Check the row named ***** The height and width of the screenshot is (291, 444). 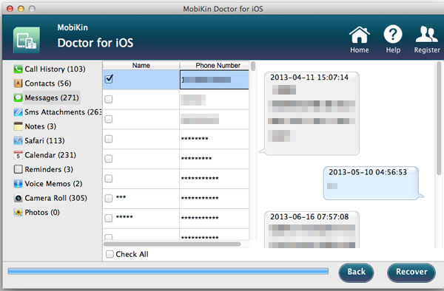pos(109,218)
